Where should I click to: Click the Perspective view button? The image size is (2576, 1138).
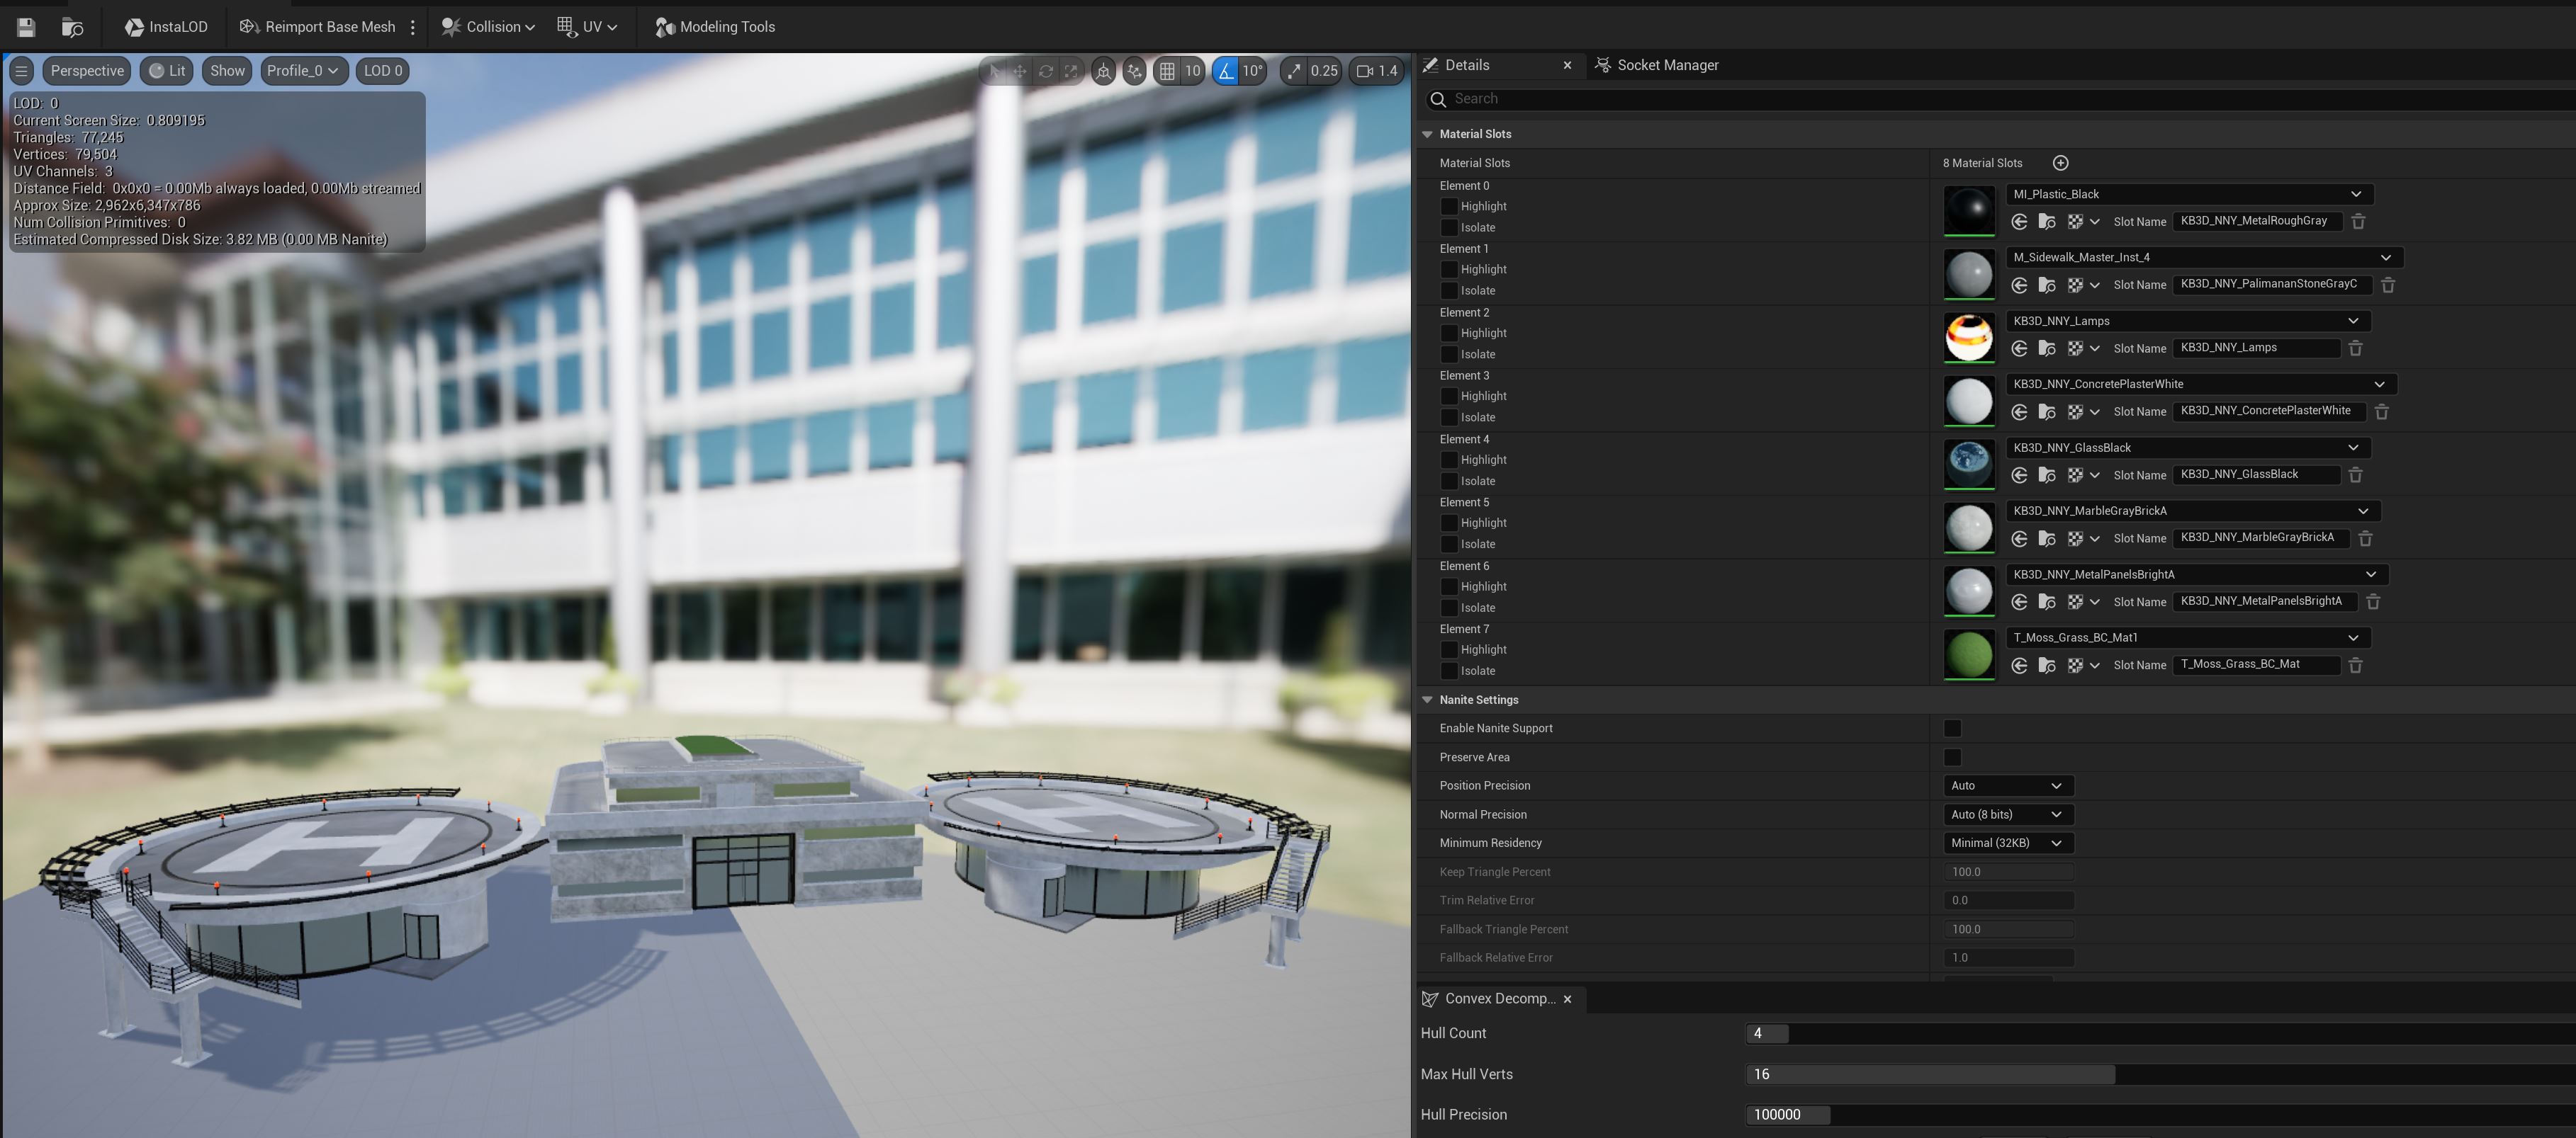[87, 71]
